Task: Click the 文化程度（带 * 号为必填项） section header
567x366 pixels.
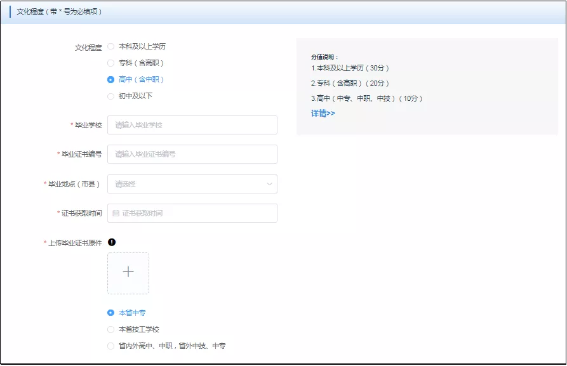Action: (x=59, y=11)
